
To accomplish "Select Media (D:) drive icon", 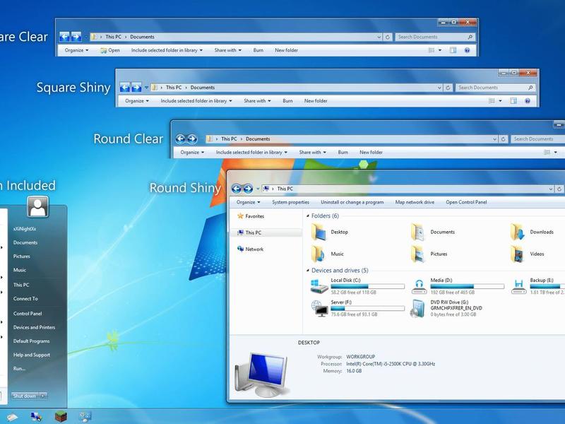I will point(419,287).
